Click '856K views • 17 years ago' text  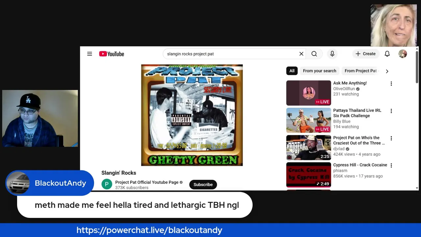pos(358,176)
